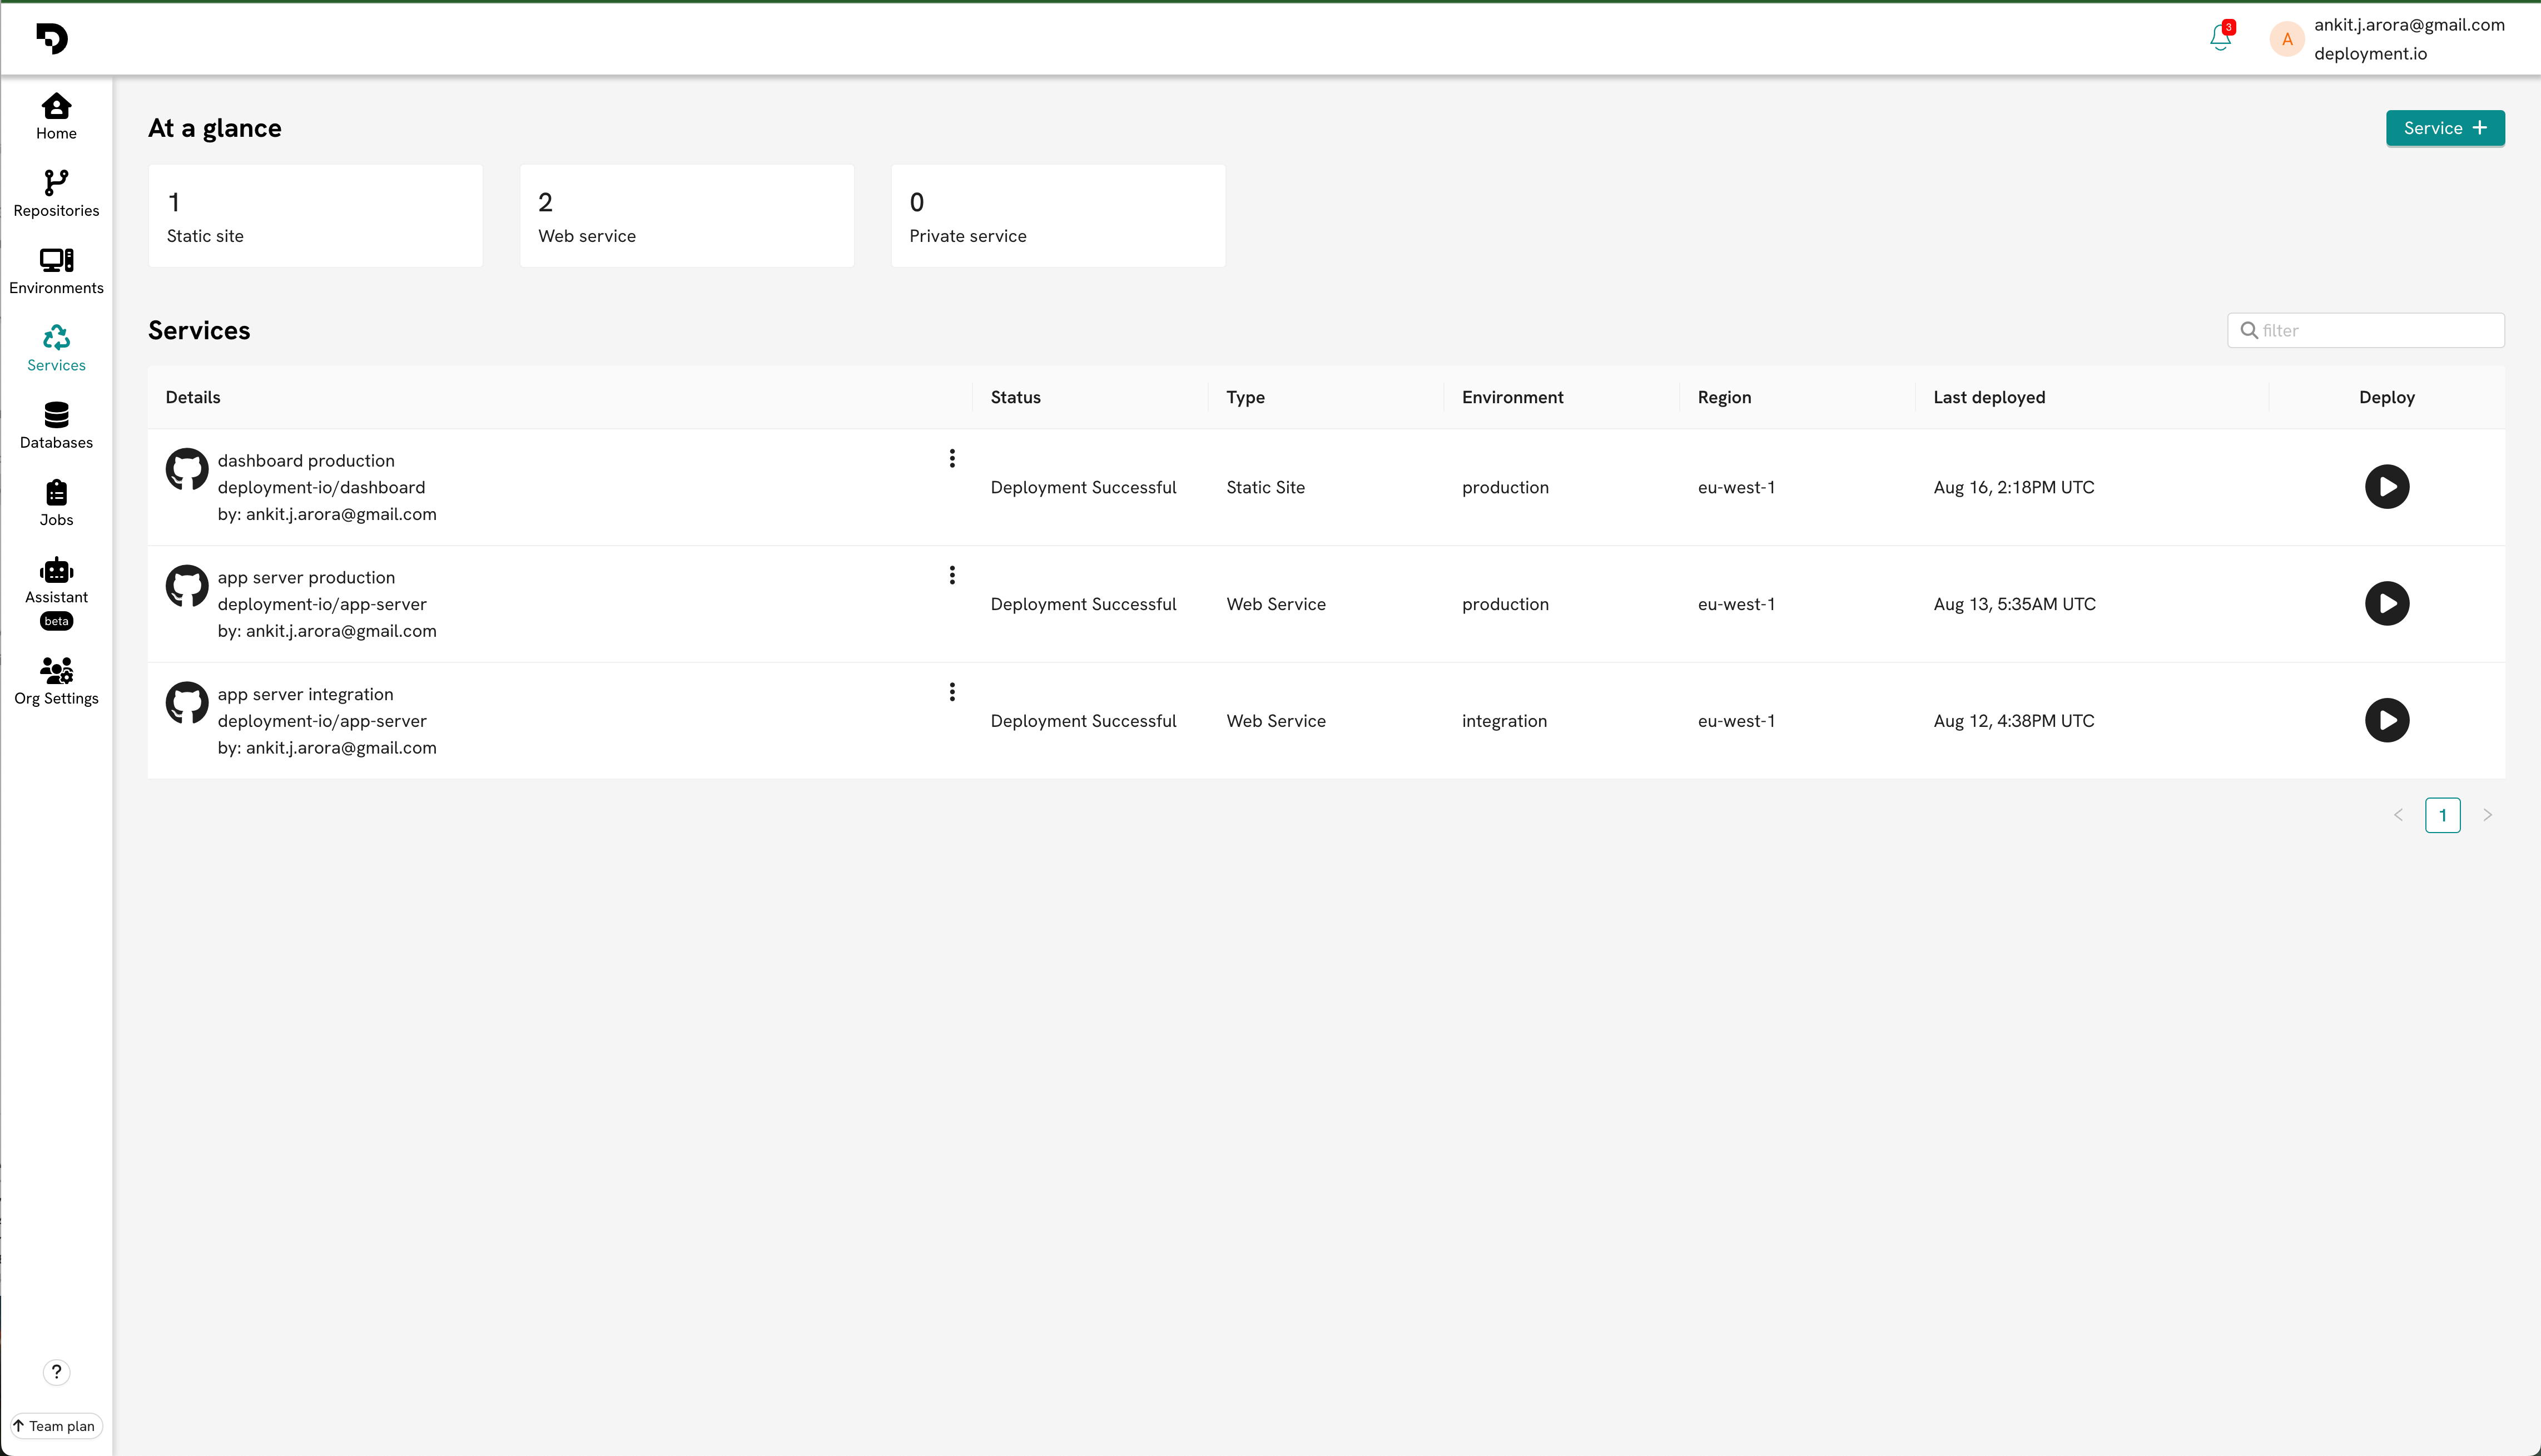Click GitHub icon of app server integration
2541x1456 pixels.
187,703
